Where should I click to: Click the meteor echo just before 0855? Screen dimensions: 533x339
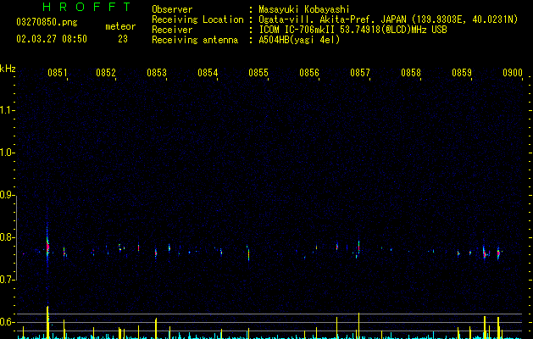248,253
